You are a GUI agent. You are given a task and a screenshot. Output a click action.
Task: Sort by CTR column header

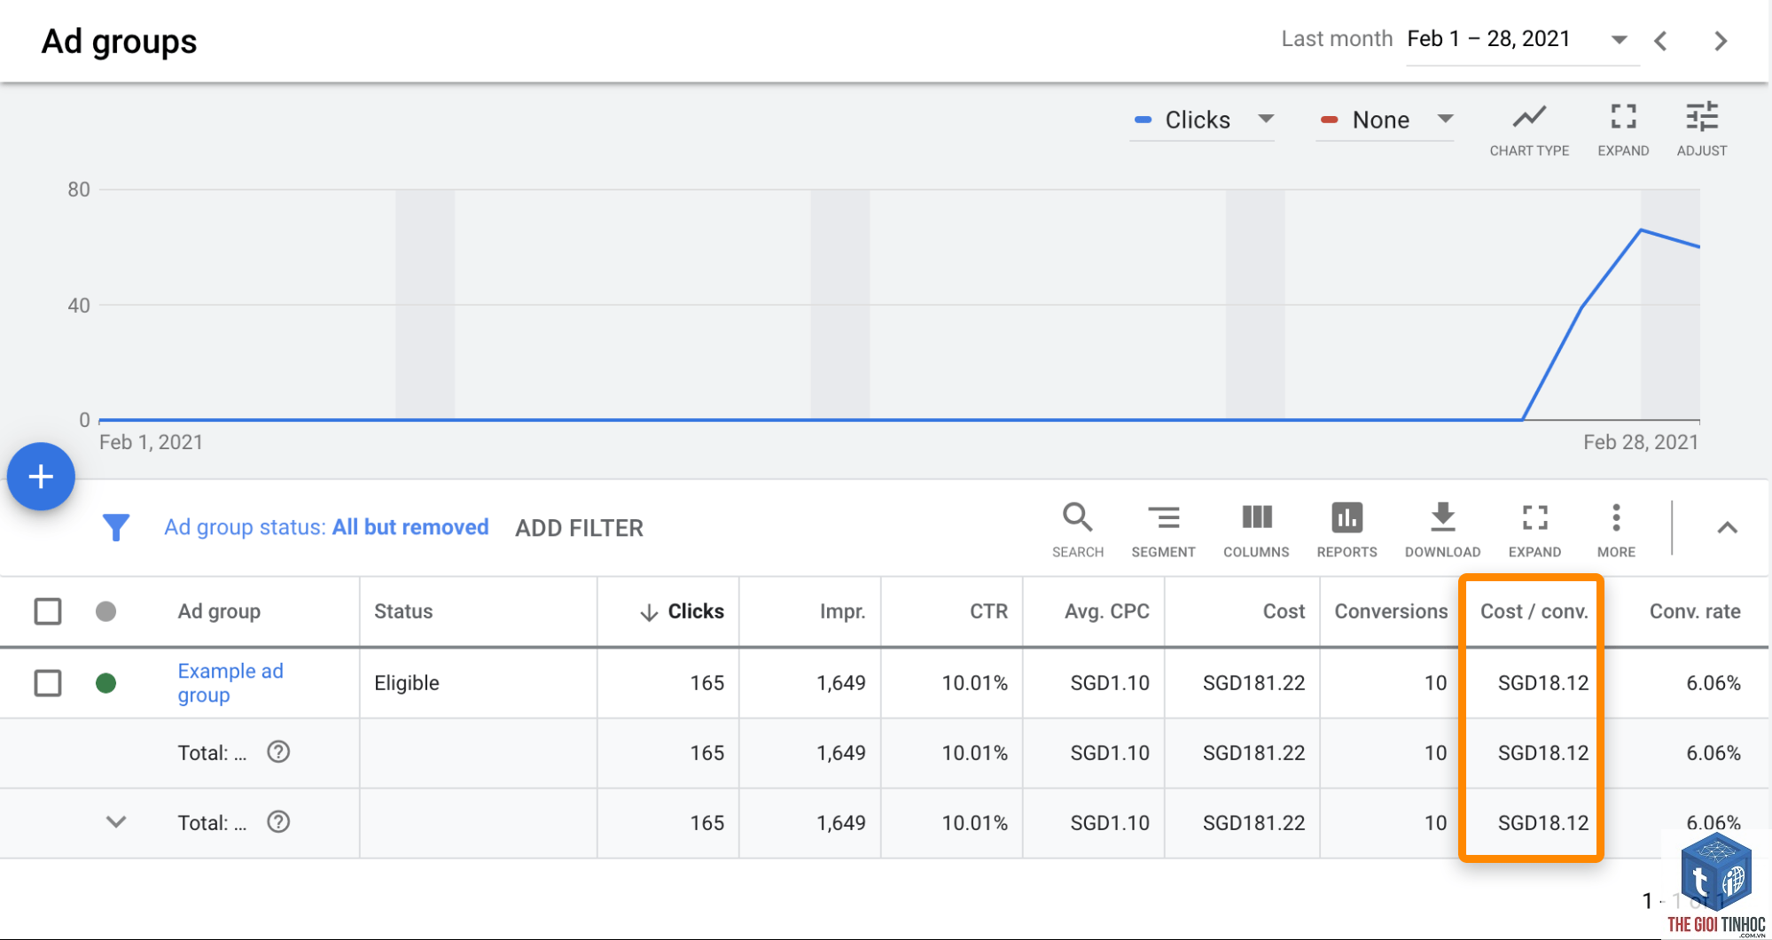point(988,611)
